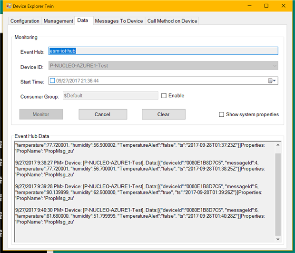Click the Event Hub text field

163,51
